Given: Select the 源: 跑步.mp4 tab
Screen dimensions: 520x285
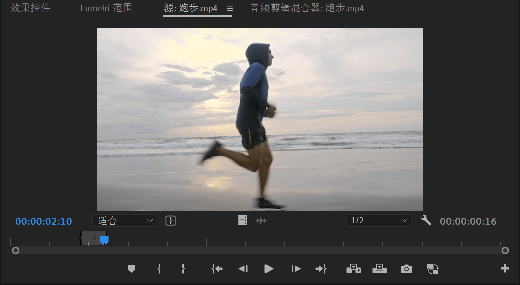Looking at the screenshot, I should pos(191,8).
